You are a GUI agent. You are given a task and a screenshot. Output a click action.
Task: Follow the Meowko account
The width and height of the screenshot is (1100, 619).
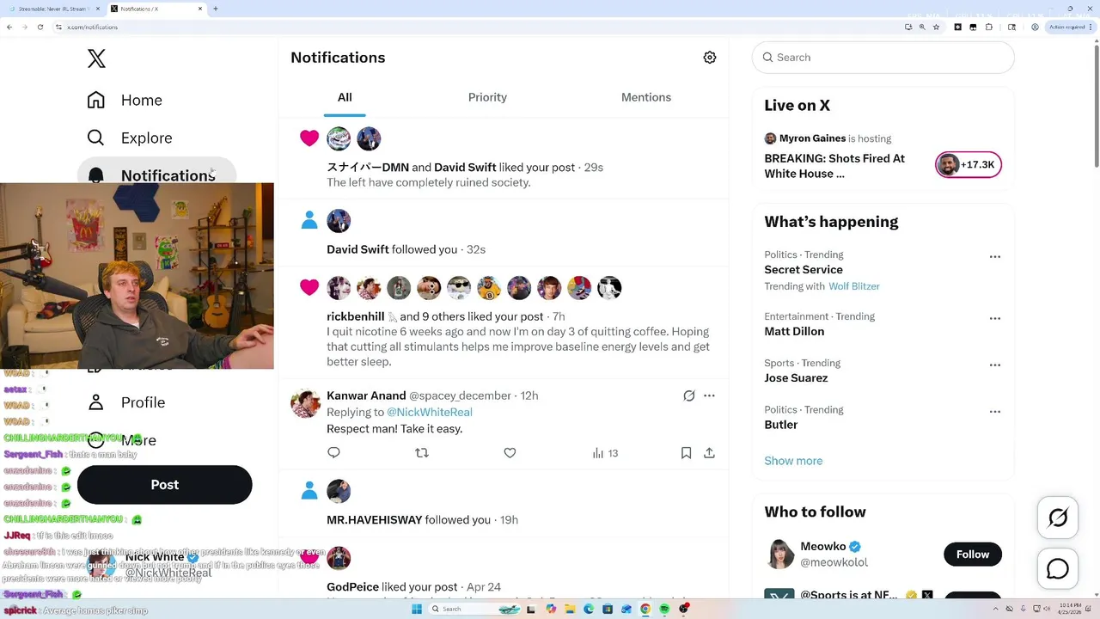point(973,555)
